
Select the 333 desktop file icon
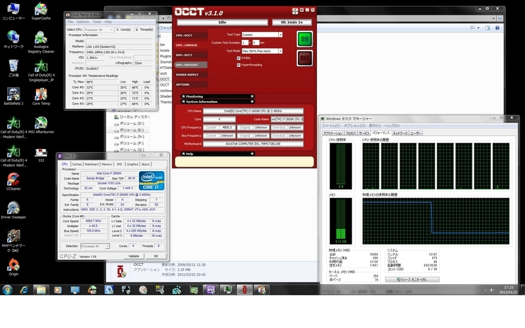pos(41,155)
